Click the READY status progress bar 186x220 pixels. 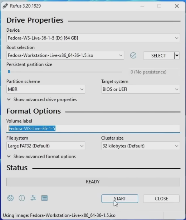93,182
